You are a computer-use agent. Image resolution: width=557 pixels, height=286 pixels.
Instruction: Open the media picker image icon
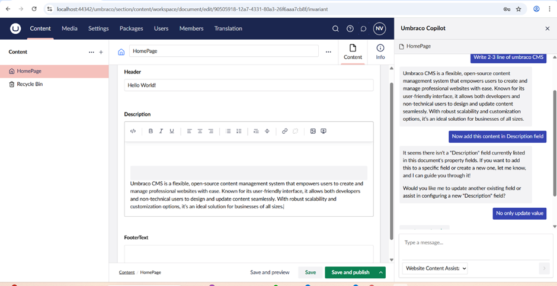313,131
